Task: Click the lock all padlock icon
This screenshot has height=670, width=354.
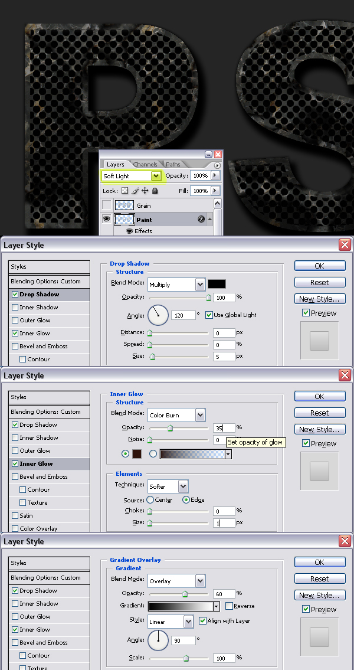Action: [155, 191]
